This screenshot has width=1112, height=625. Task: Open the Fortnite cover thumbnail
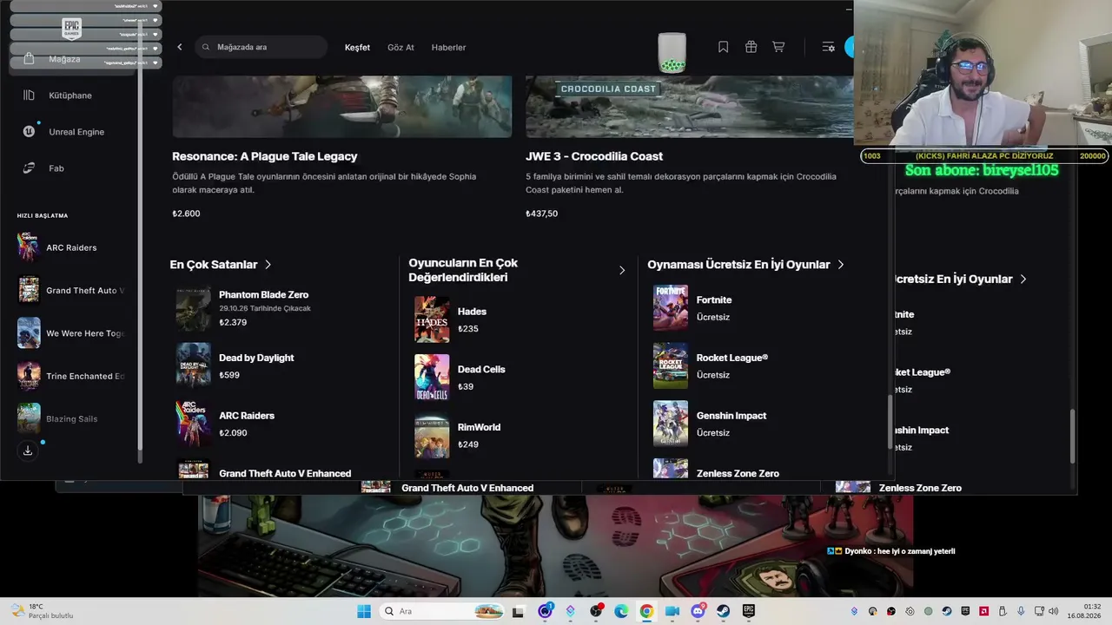(671, 308)
